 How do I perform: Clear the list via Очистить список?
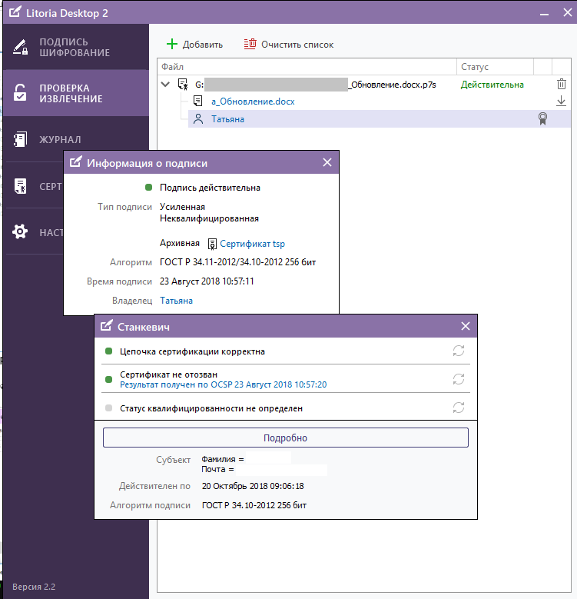289,45
